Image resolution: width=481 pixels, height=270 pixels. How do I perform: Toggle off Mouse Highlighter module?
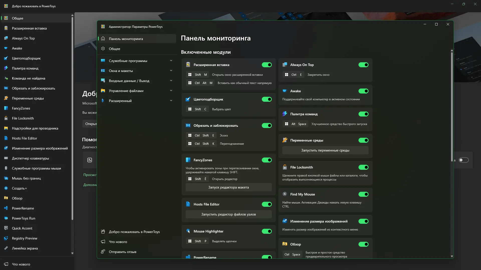pos(267,231)
